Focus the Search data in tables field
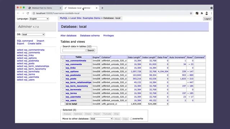Screen dimensions: 230x129 pos(74,51)
